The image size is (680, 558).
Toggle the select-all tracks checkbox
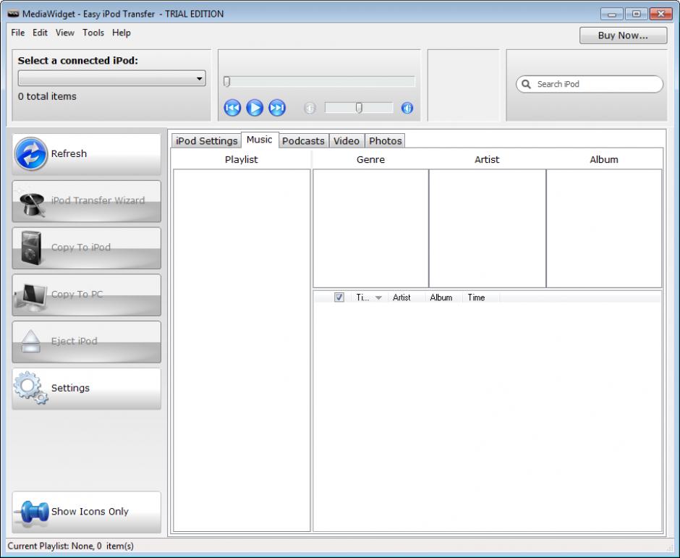pyautogui.click(x=339, y=297)
